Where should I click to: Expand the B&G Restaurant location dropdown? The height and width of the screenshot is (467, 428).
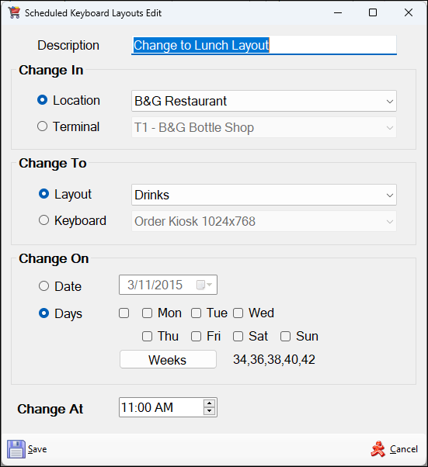coord(264,101)
